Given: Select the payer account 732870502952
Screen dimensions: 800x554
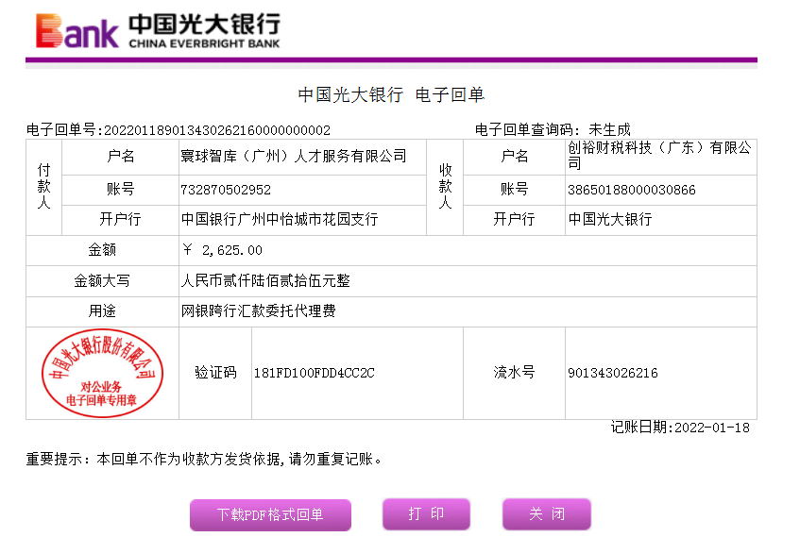Looking at the screenshot, I should tap(226, 190).
